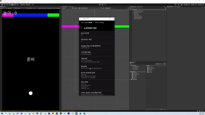
Task: Open the Assets folder in Project tree
Action: point(134,72)
